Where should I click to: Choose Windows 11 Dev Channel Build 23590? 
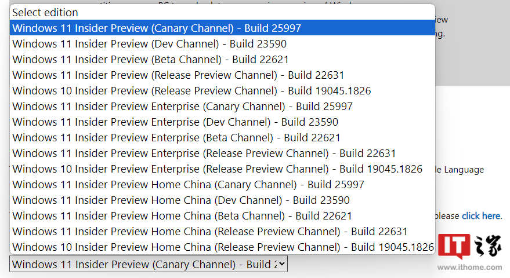(149, 43)
